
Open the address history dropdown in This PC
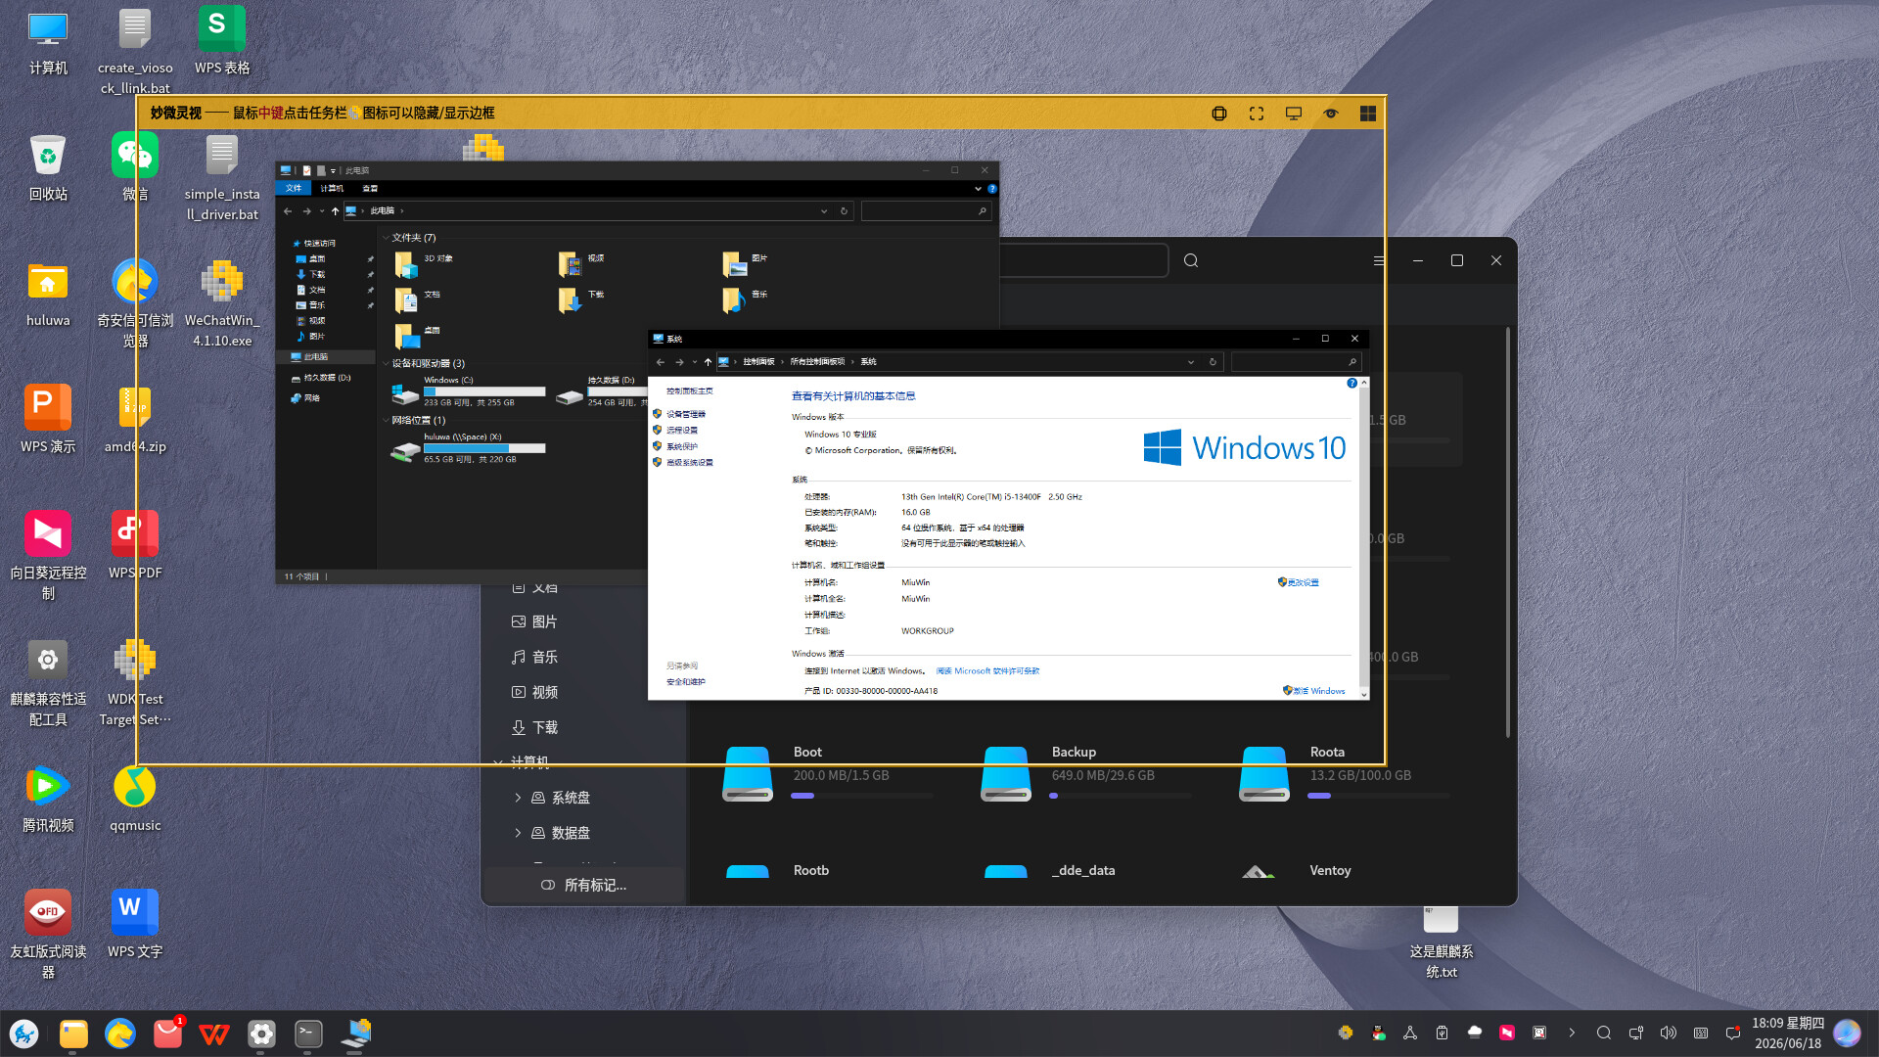point(824,210)
